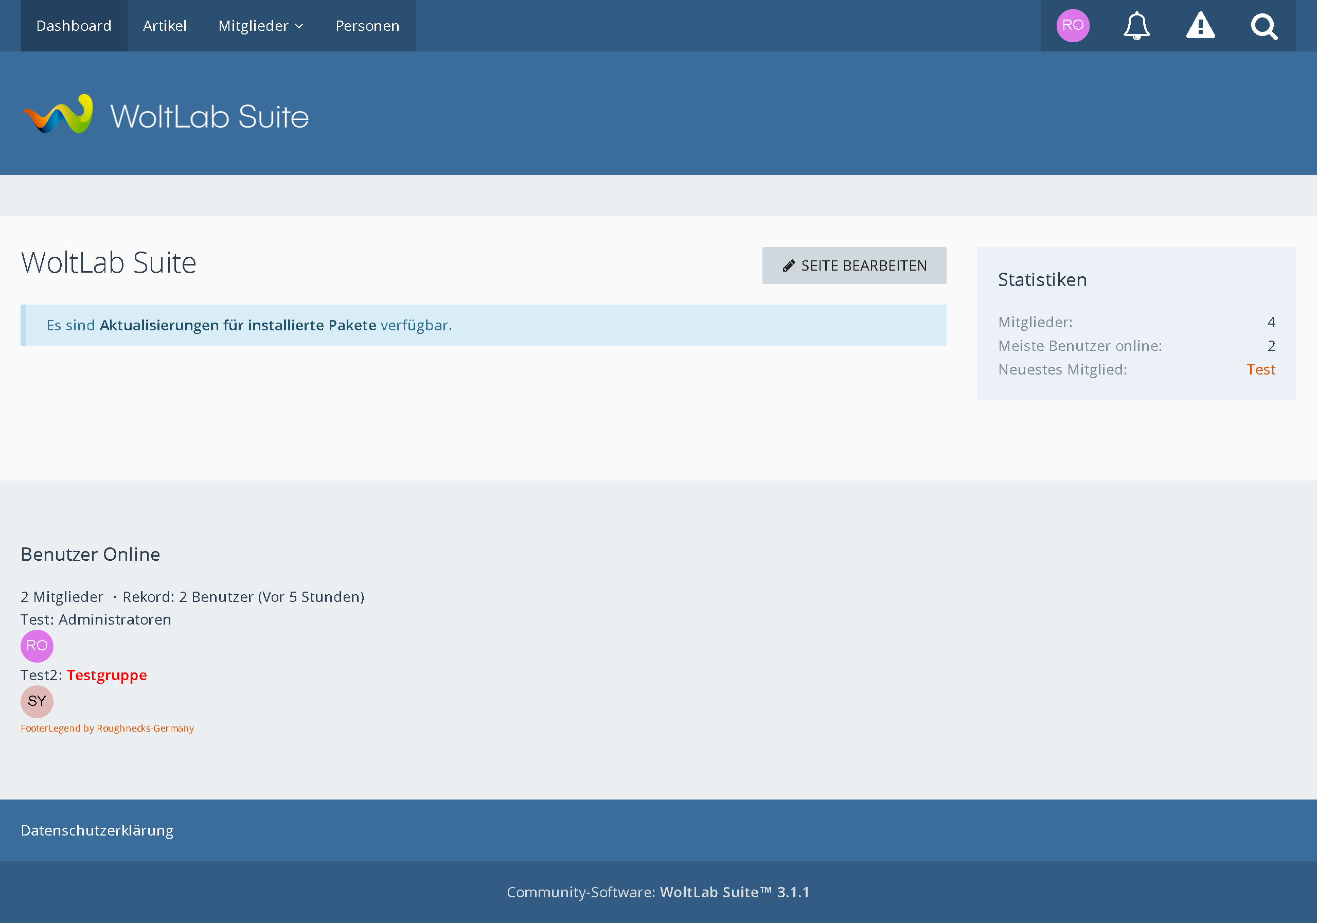
Task: Click the Testgruppe group link
Action: 106,675
